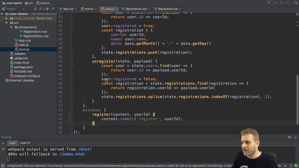Select the Local (1) terminal tab
Viewport: 299px width, 168px height.
click(x=25, y=143)
